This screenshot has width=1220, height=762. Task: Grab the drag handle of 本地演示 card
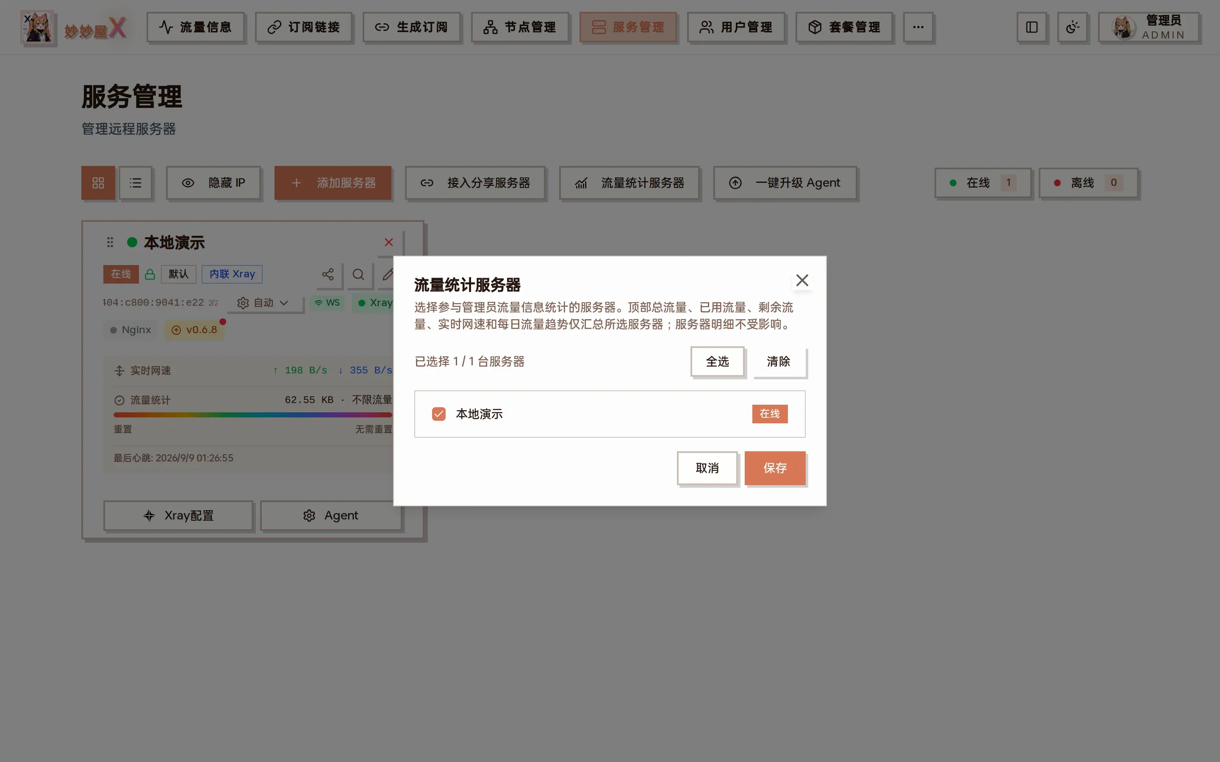point(110,243)
